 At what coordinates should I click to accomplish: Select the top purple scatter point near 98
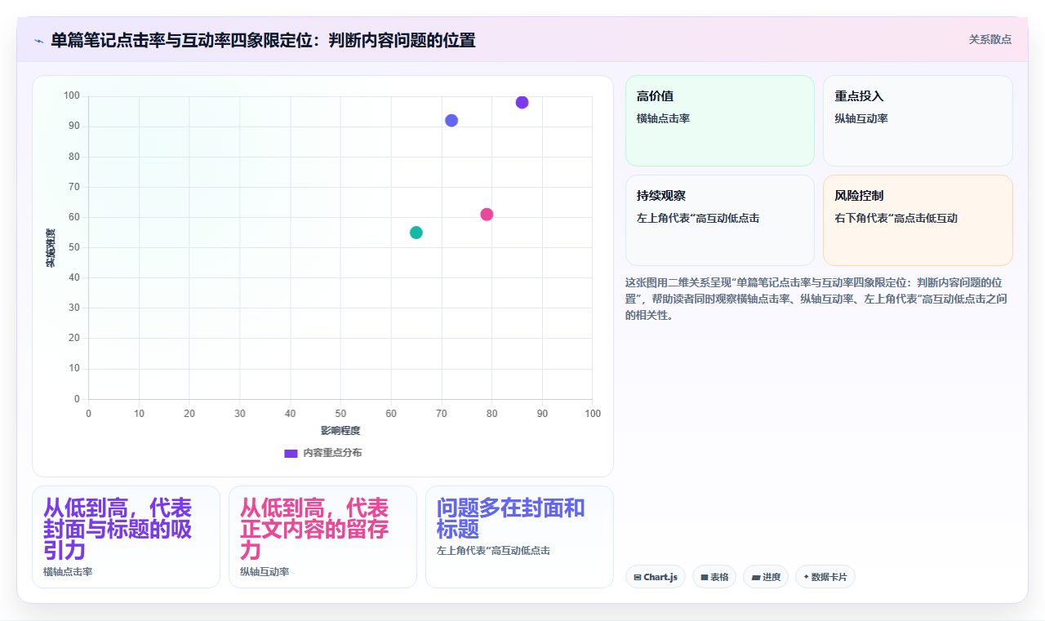pos(522,102)
